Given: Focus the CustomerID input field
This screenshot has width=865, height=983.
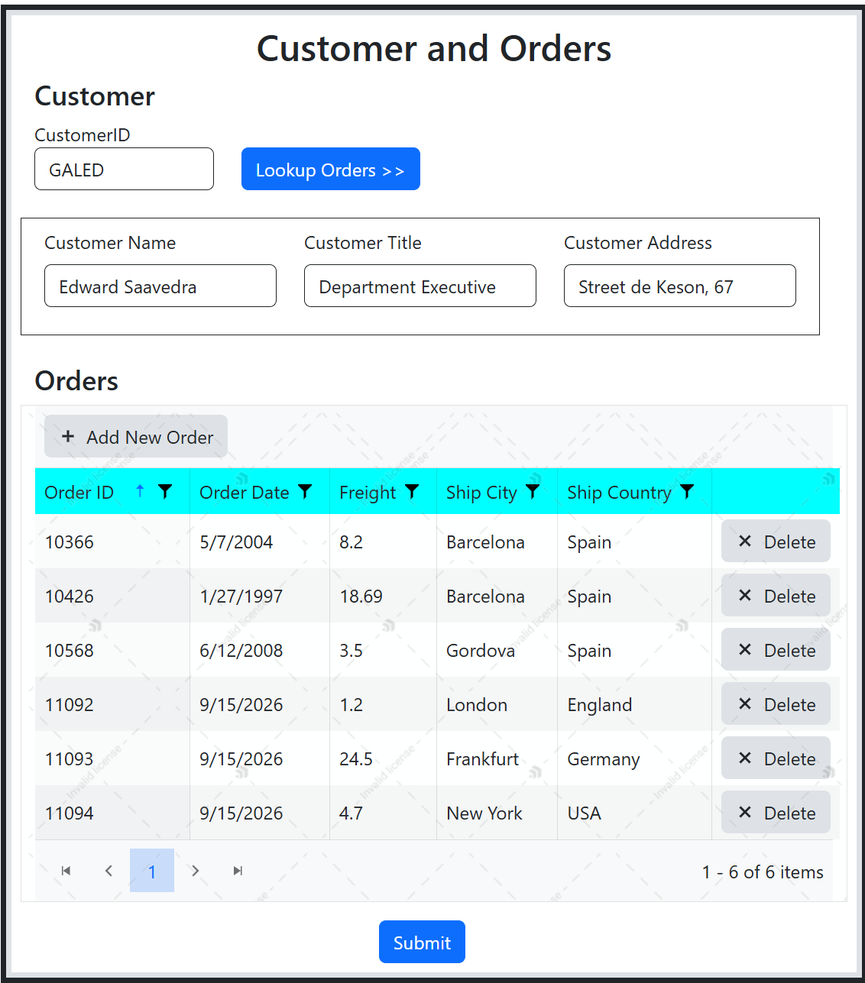Looking at the screenshot, I should (124, 169).
